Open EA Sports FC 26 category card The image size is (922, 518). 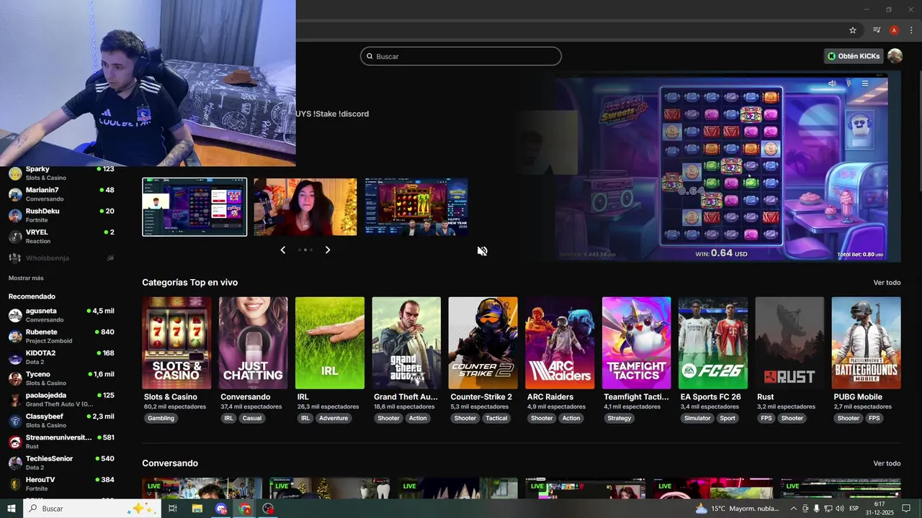coord(713,343)
